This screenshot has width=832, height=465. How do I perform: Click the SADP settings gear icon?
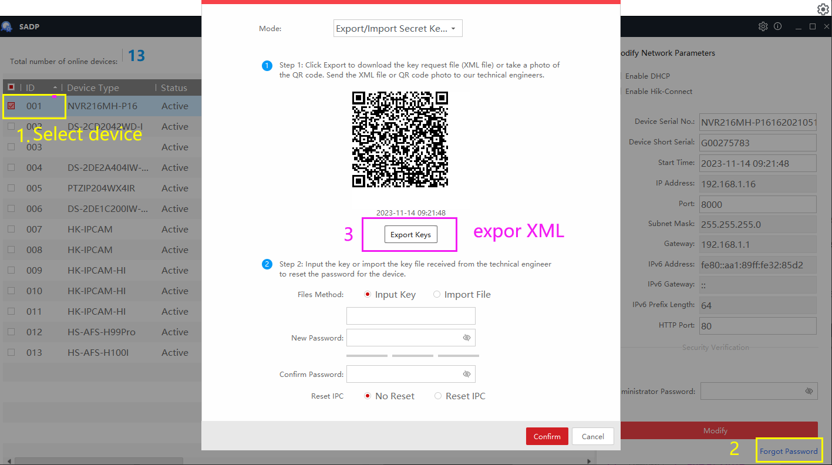763,26
